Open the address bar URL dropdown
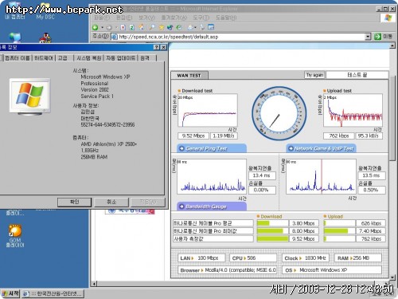 click(x=368, y=37)
